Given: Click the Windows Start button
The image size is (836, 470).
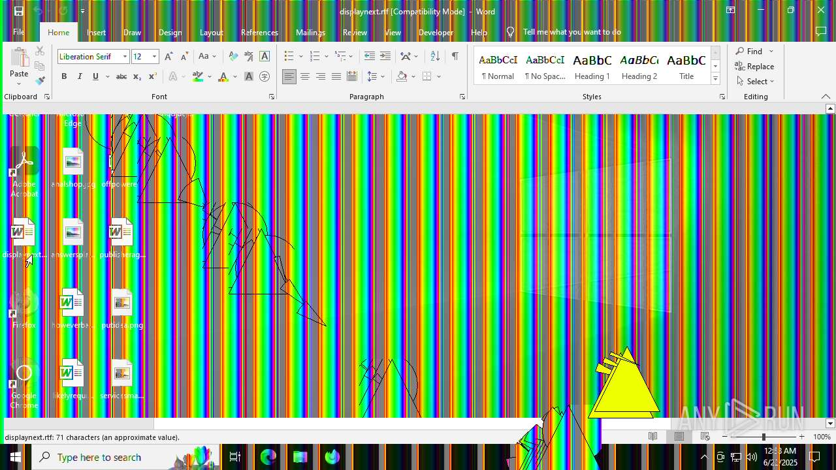Looking at the screenshot, I should [16, 457].
